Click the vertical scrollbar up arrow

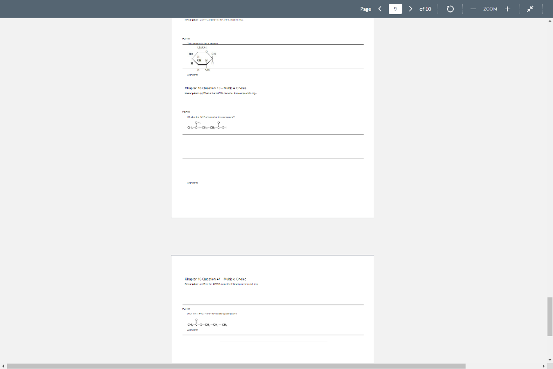click(550, 21)
